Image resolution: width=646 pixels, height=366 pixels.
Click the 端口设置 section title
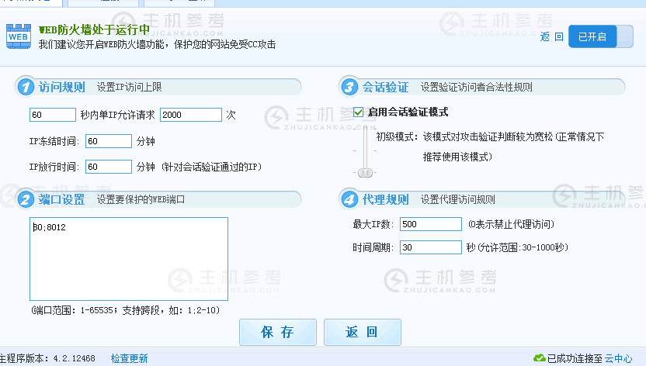point(62,200)
